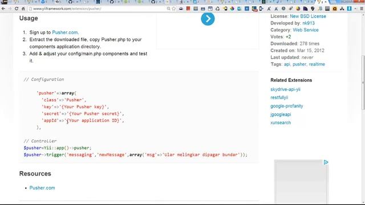Click the $pusher=Yii::app()->pusher; line
This screenshot has width=365, height=205.
(x=58, y=148)
